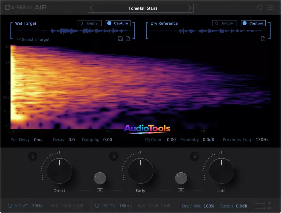Click the circular reset icon beside the menu

coord(260,8)
